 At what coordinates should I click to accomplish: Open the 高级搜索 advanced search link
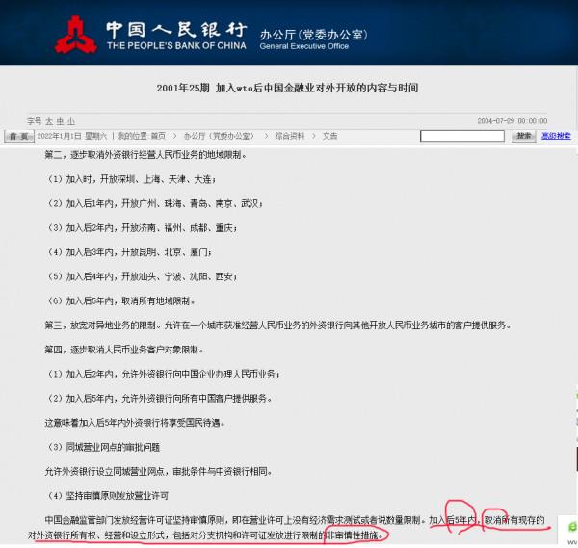pos(556,136)
